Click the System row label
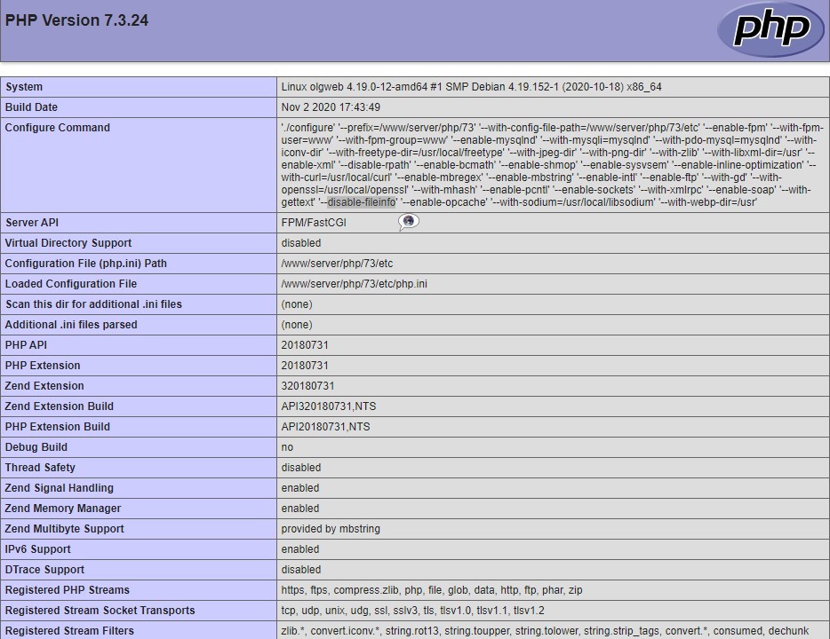830x639 pixels. click(x=24, y=87)
